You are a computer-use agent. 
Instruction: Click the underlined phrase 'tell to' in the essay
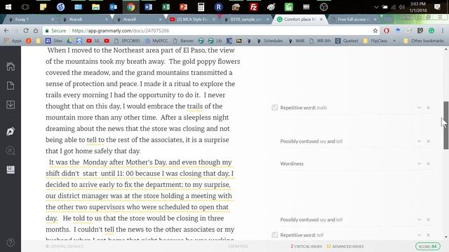click(95, 140)
